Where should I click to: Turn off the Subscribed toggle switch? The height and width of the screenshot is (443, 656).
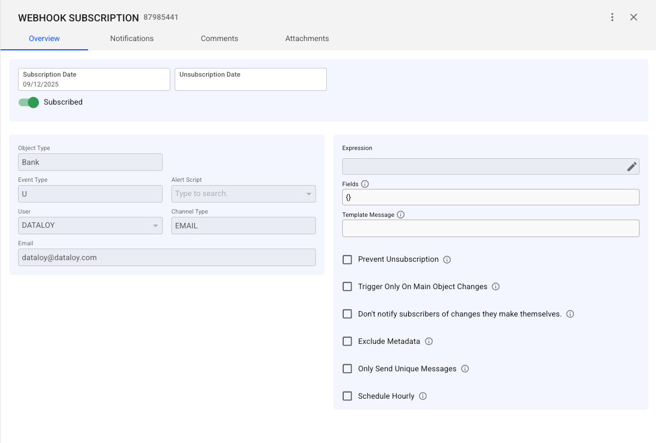pyautogui.click(x=29, y=102)
